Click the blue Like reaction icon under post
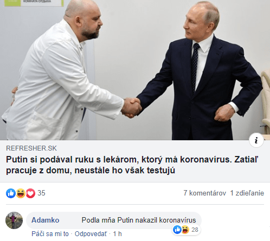 (x=11, y=193)
